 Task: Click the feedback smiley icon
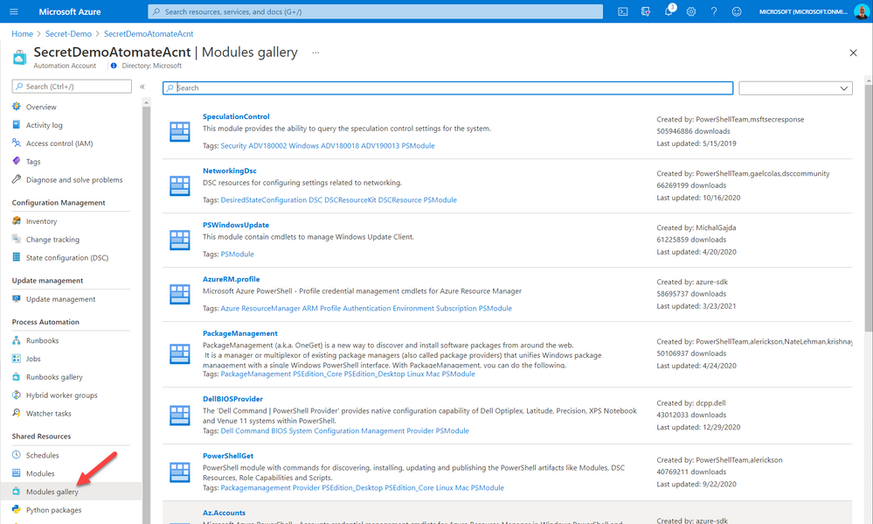[x=737, y=12]
